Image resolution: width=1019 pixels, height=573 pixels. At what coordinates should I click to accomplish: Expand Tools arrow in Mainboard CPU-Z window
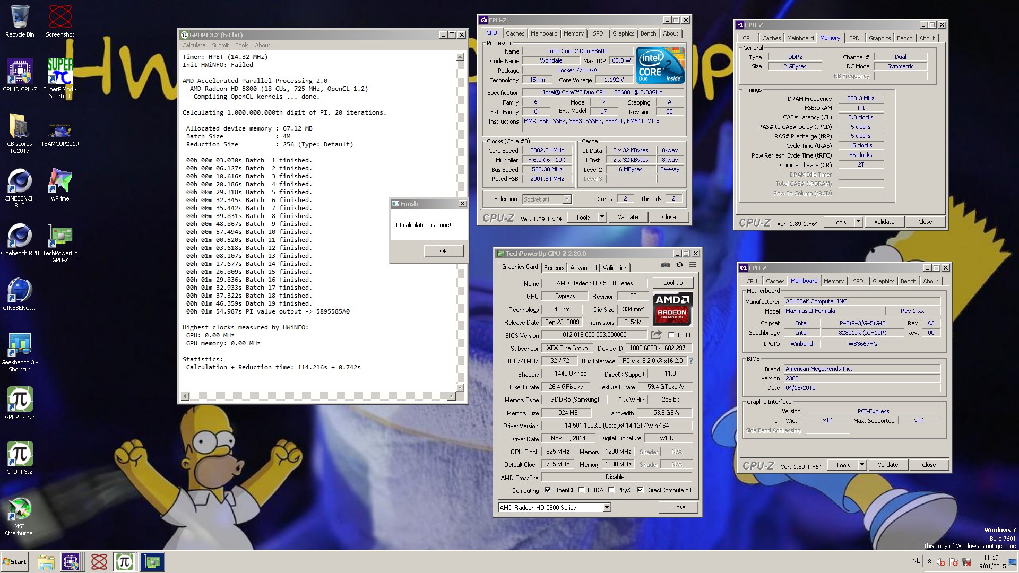861,465
